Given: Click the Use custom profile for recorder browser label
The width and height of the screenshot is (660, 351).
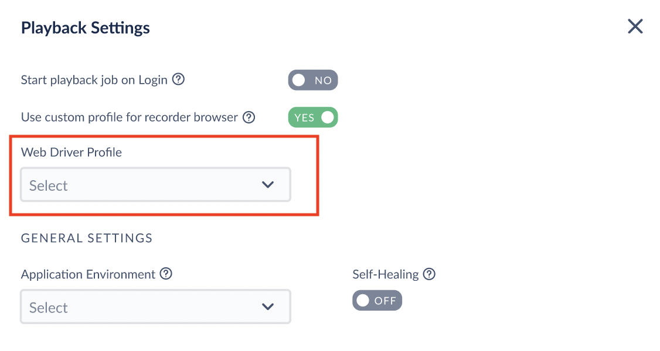Looking at the screenshot, I should [x=129, y=117].
